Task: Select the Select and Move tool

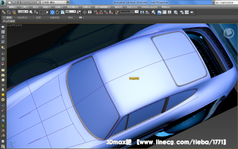Action: [x=52, y=12]
